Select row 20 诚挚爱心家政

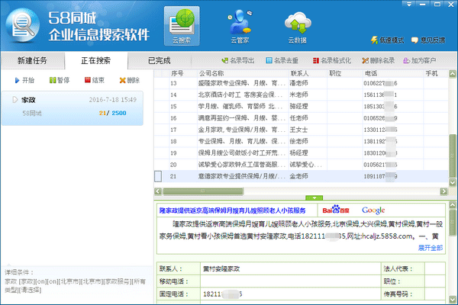click(x=242, y=165)
